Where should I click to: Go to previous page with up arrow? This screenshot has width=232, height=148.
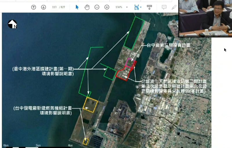34,7
